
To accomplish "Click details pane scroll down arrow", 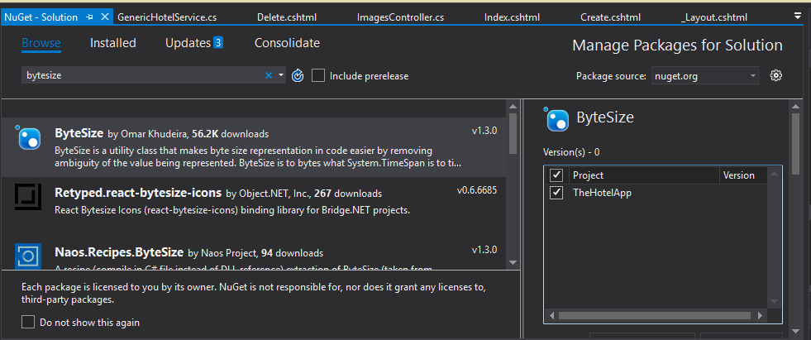I will [796, 331].
